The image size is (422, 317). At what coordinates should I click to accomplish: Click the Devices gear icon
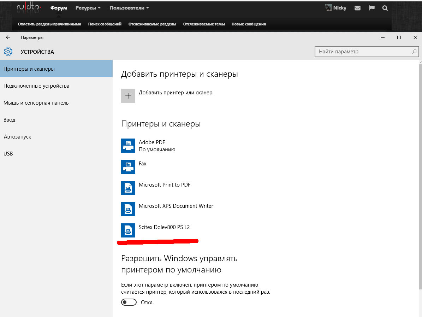[8, 52]
